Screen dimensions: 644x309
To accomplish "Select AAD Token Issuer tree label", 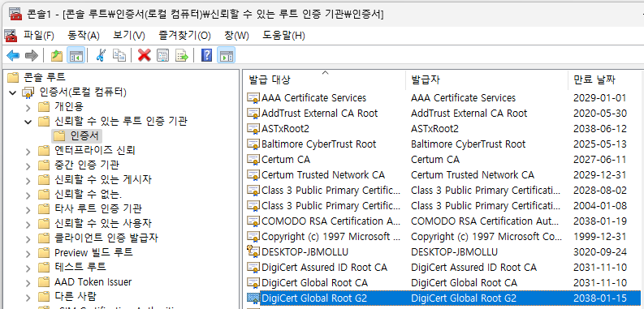I will [x=93, y=282].
